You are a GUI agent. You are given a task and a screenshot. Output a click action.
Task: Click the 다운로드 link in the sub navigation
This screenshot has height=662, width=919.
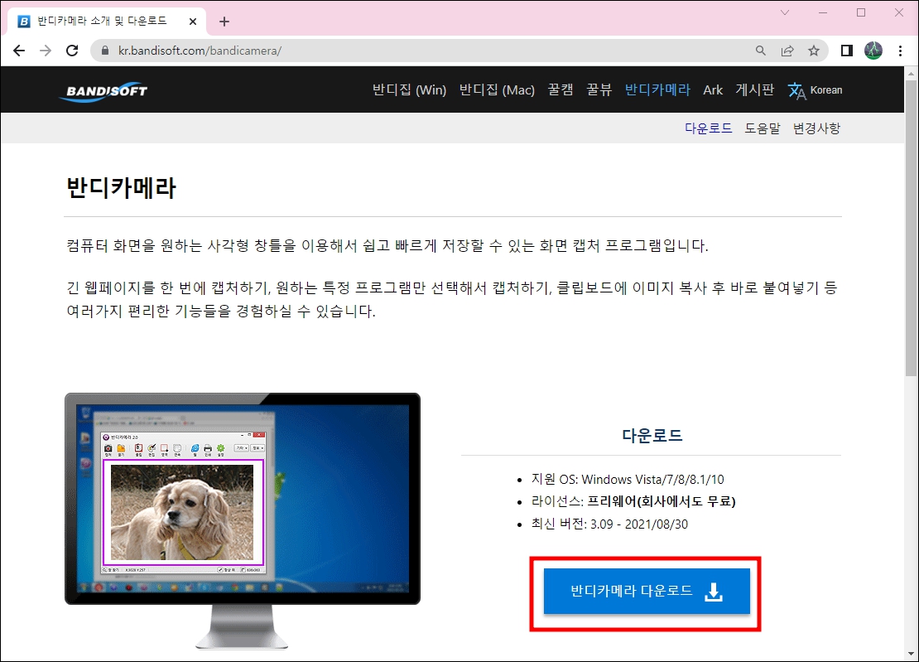(x=709, y=128)
